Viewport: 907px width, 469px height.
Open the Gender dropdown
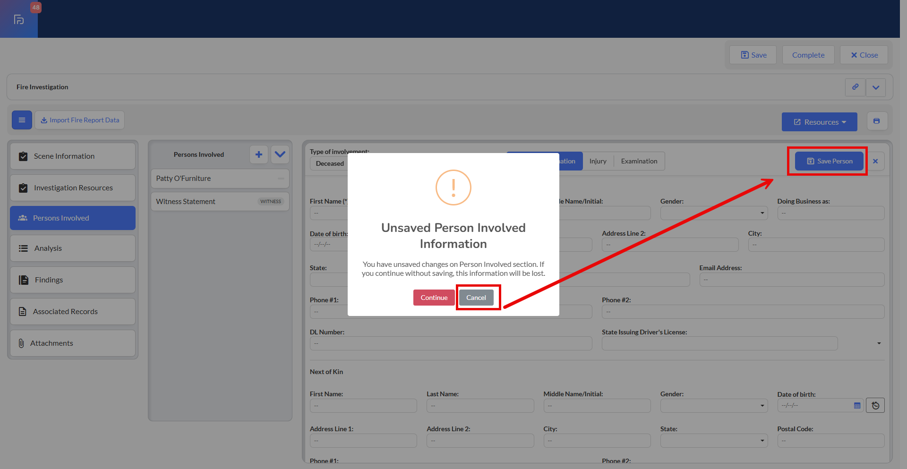(x=713, y=213)
